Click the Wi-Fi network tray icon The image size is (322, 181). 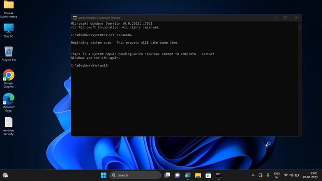(x=286, y=175)
